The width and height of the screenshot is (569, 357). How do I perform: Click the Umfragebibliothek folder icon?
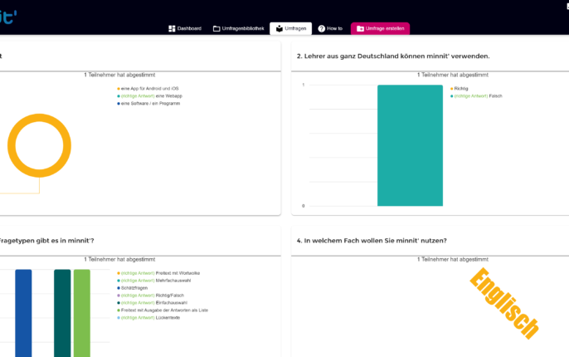(x=216, y=28)
